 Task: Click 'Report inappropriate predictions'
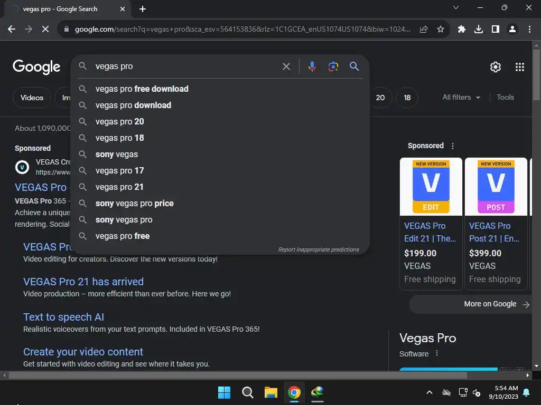coord(319,249)
